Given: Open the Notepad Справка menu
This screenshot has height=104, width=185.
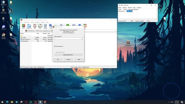Looking at the screenshot, I should coord(139,8).
